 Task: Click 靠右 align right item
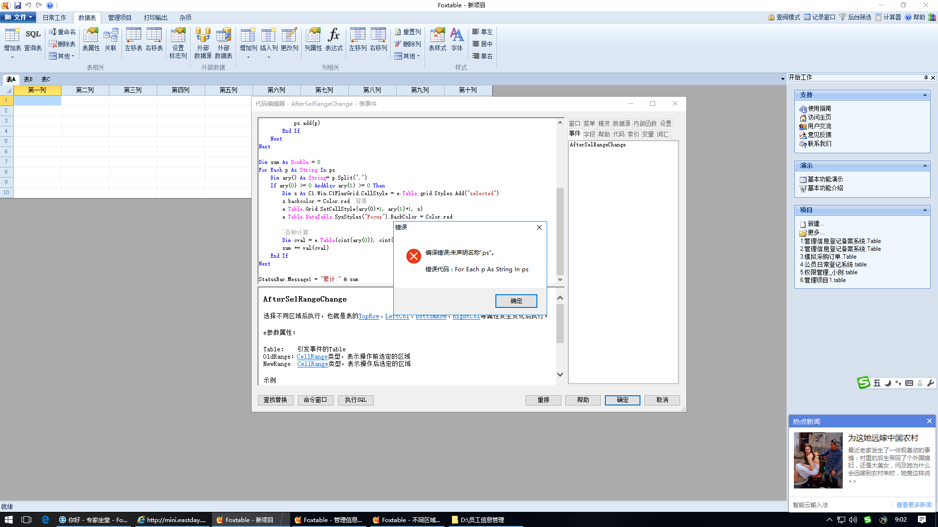pyautogui.click(x=482, y=56)
